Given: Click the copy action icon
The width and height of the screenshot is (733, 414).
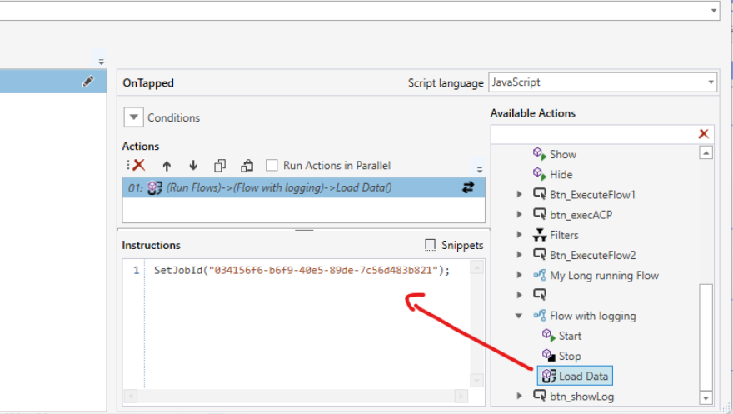Looking at the screenshot, I should (220, 166).
